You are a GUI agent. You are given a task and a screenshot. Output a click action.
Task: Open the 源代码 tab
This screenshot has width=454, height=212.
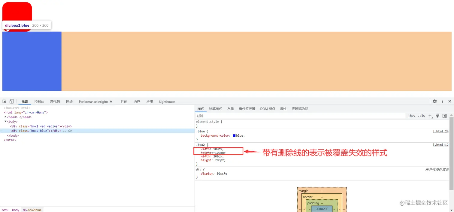click(x=55, y=101)
